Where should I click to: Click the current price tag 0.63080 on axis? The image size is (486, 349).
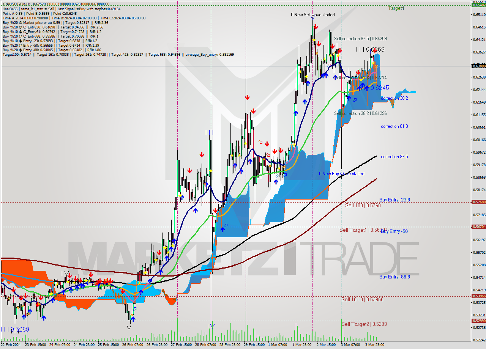pos(478,66)
